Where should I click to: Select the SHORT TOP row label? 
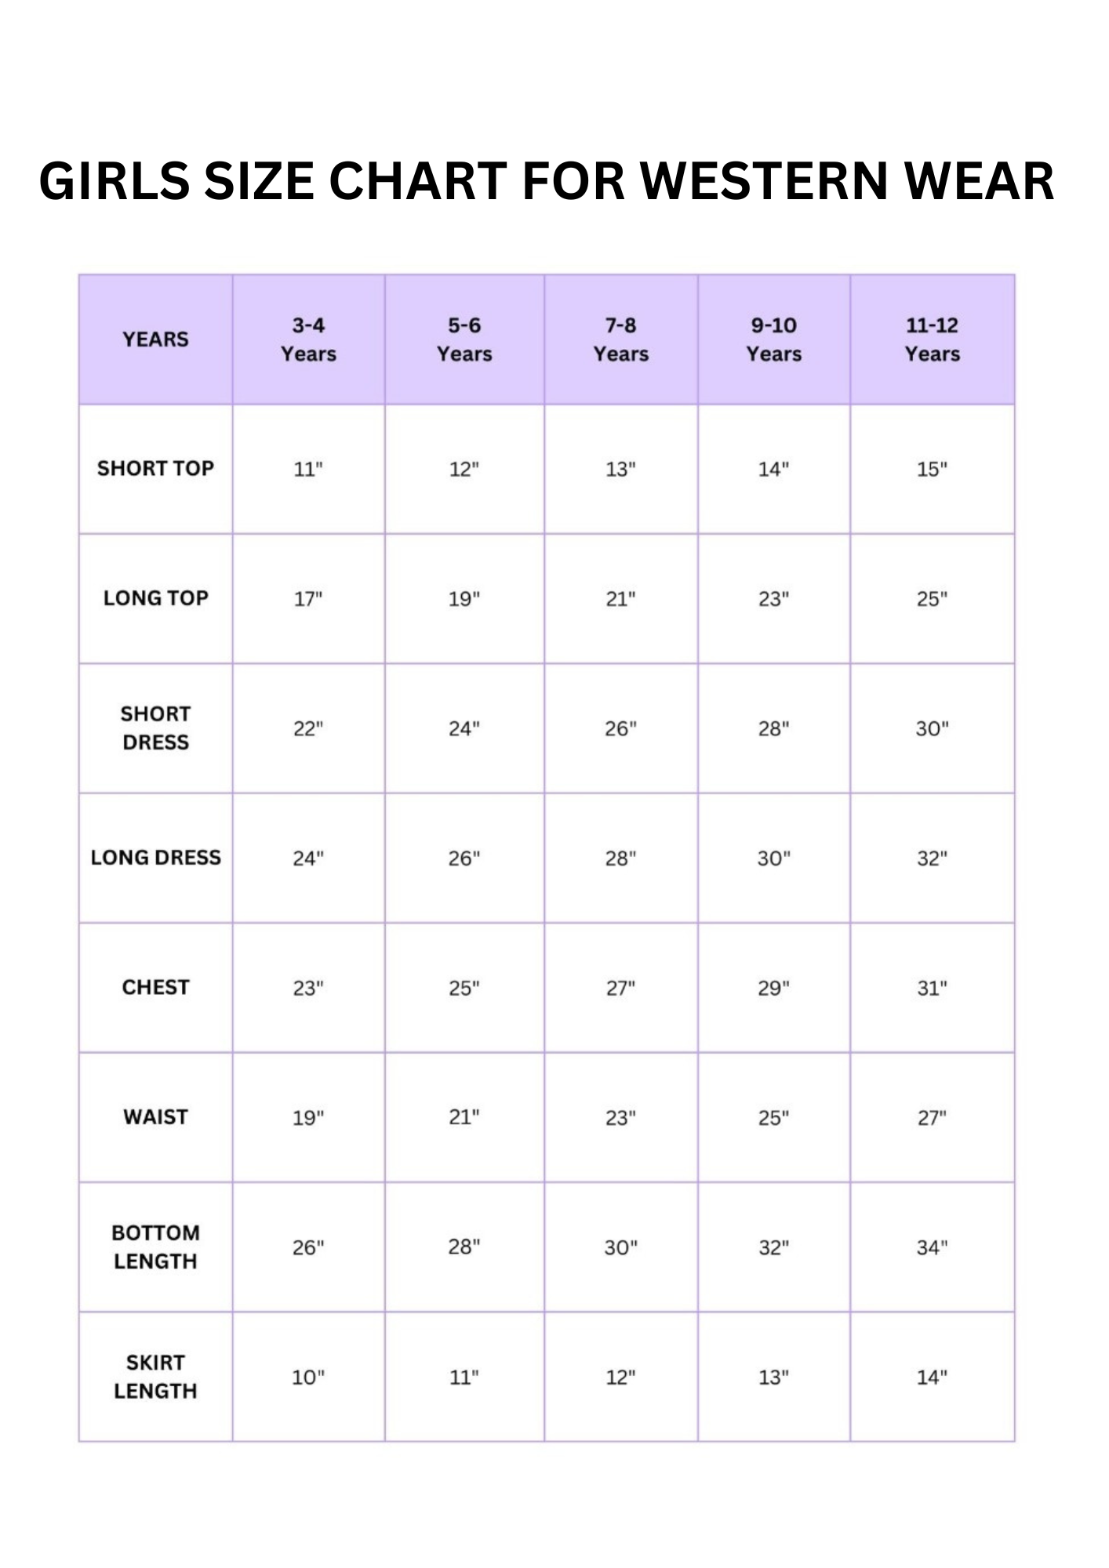pyautogui.click(x=155, y=469)
